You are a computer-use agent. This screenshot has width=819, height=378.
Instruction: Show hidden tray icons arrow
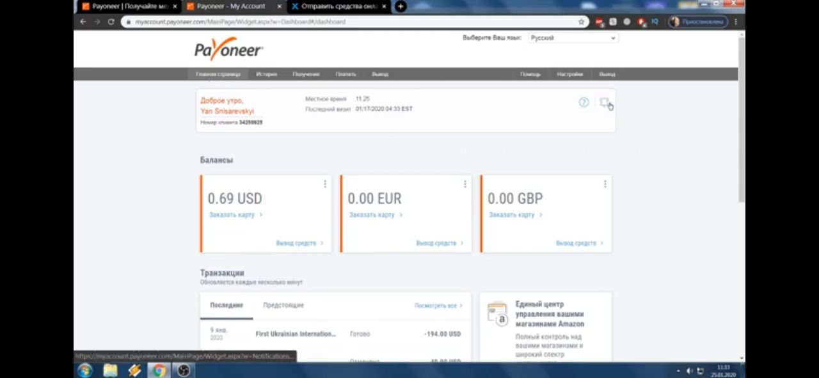(678, 371)
